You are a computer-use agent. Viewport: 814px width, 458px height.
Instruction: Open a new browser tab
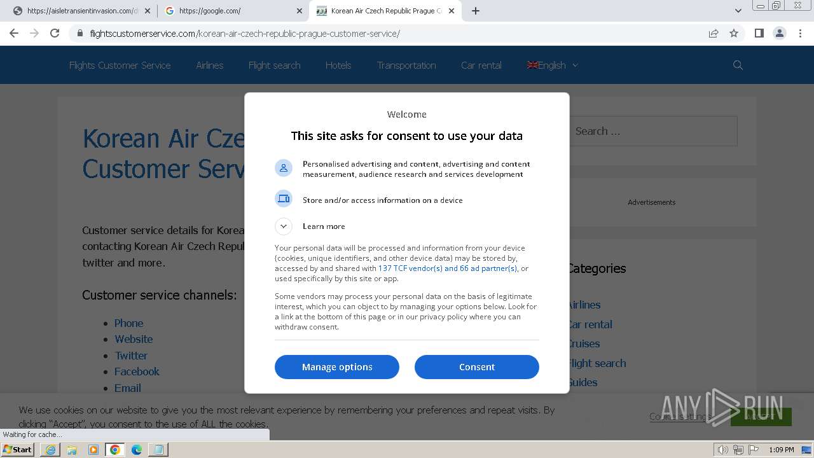point(476,11)
